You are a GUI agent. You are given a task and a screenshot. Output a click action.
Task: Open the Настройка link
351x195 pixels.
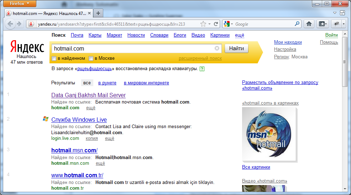(x=285, y=49)
